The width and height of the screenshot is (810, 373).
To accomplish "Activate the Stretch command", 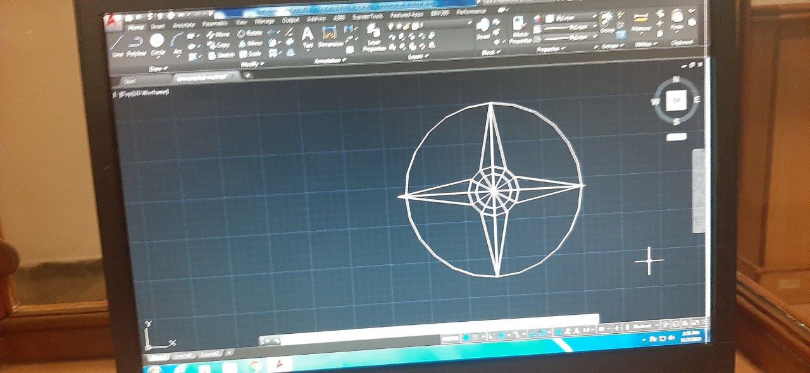I will (221, 56).
